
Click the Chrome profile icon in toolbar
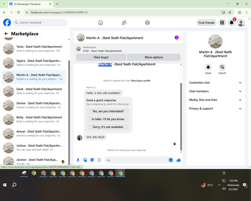(239, 13)
